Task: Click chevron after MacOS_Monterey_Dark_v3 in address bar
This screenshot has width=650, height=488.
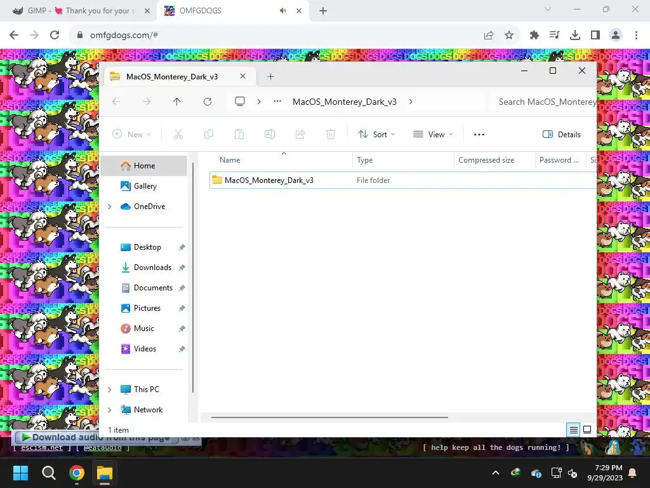Action: pyautogui.click(x=411, y=102)
